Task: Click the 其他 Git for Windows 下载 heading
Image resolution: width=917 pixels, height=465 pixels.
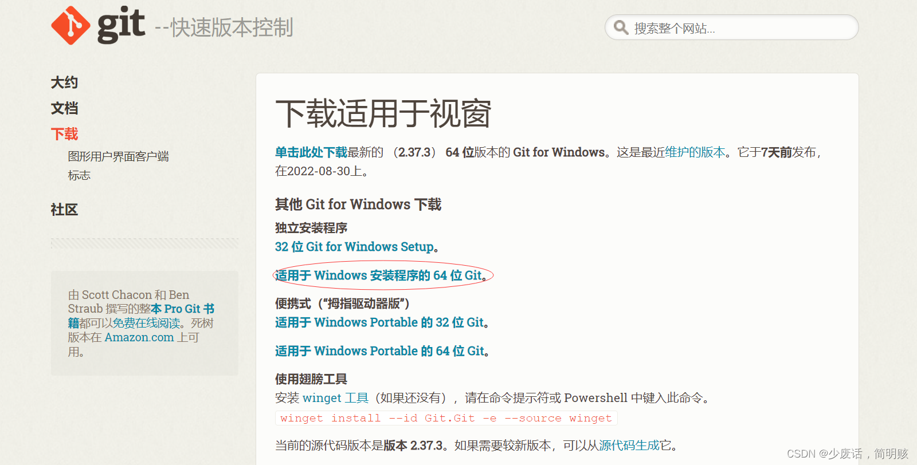Action: [x=358, y=204]
